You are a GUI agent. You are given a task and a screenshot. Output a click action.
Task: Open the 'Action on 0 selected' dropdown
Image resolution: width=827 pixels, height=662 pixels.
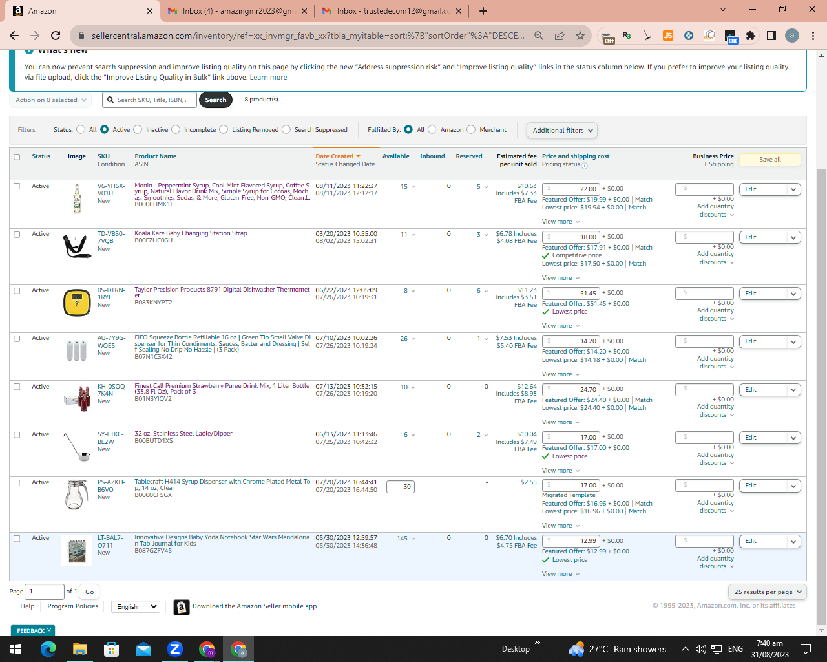click(x=50, y=100)
